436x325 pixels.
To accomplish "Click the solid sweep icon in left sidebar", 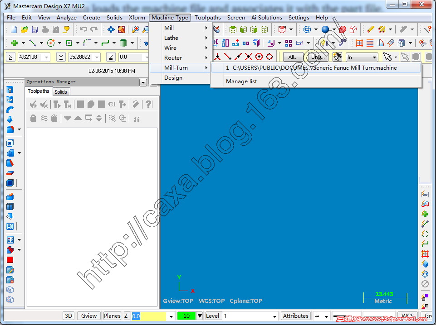I will [x=10, y=110].
